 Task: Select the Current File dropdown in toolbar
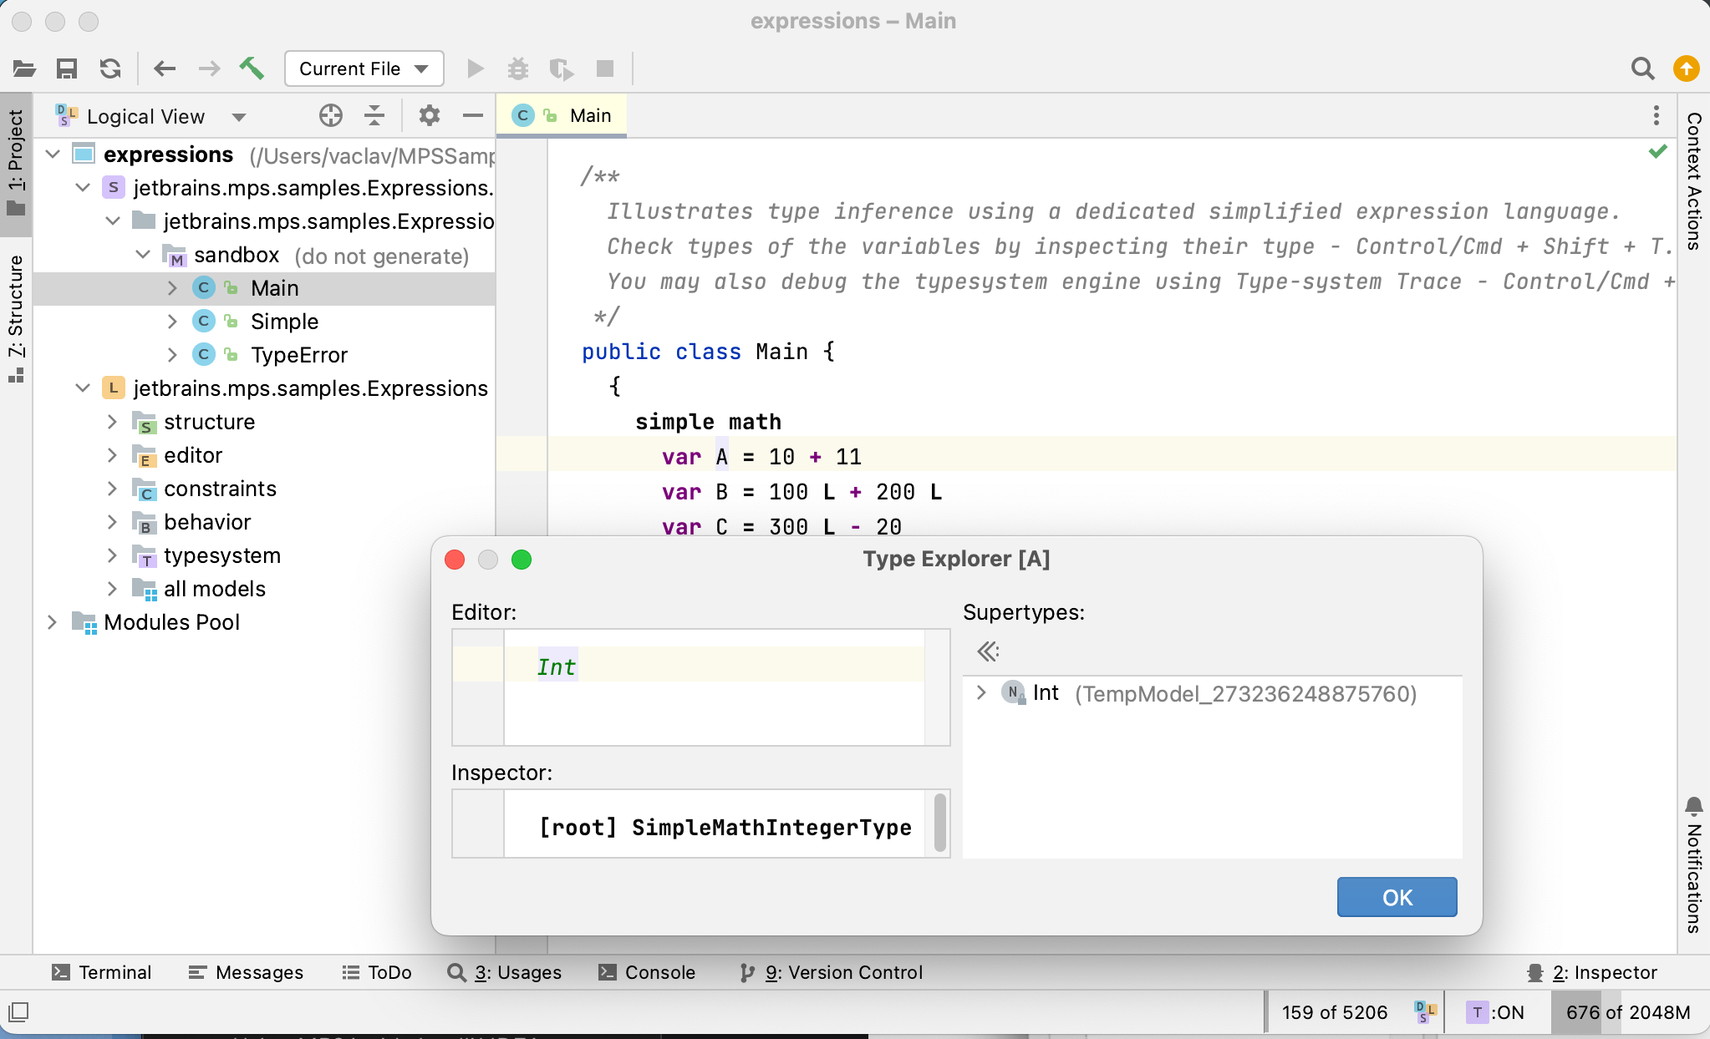[x=360, y=68]
